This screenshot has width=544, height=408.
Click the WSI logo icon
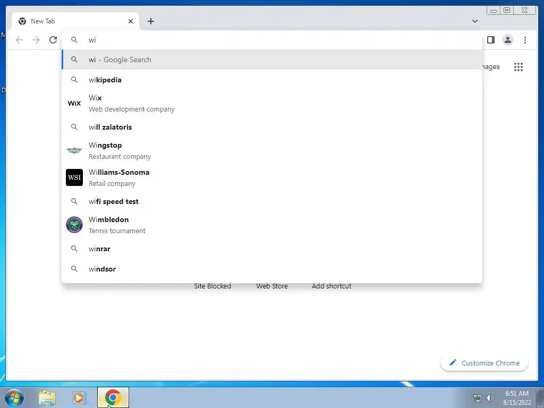click(74, 177)
